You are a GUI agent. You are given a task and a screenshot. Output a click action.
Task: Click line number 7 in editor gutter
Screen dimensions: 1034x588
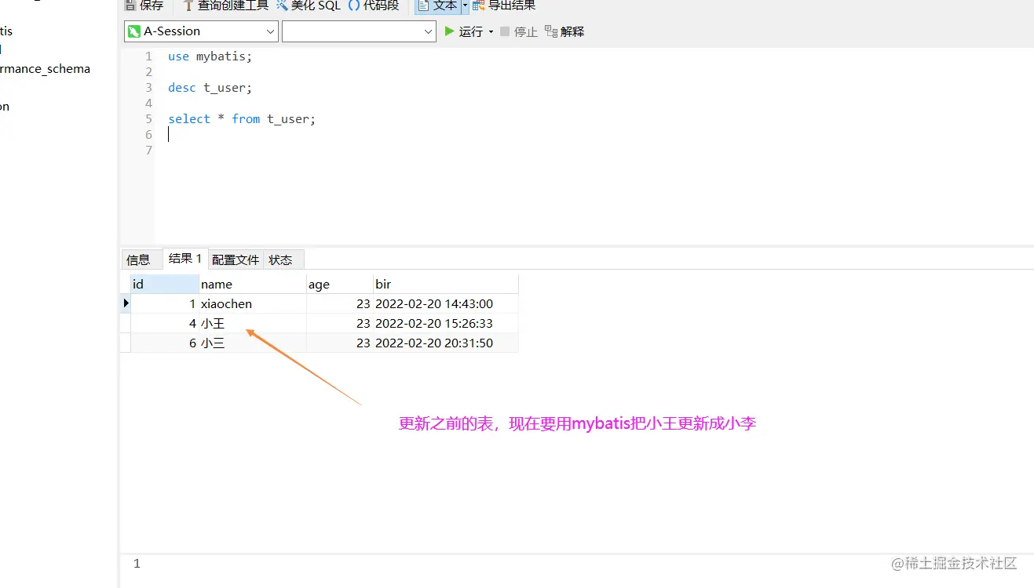coord(149,151)
